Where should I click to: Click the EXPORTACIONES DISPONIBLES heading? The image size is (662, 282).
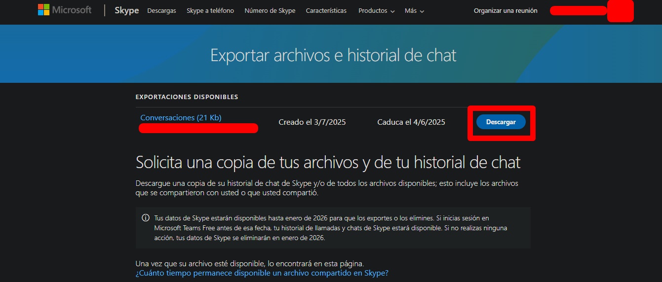tap(187, 97)
